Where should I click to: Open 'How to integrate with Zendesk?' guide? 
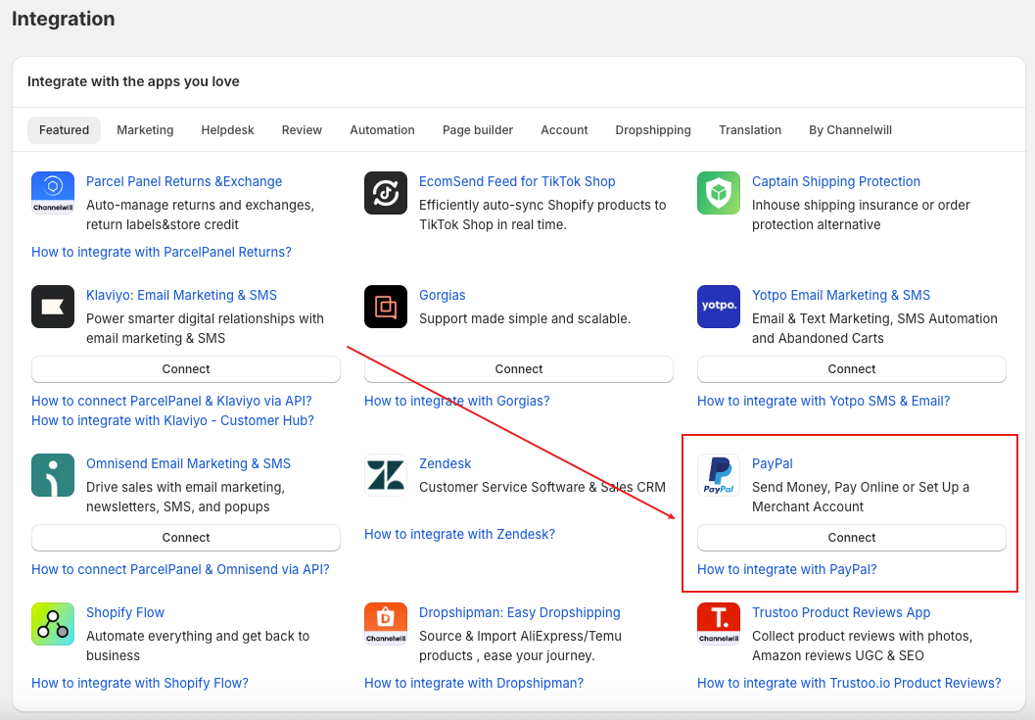pos(459,534)
